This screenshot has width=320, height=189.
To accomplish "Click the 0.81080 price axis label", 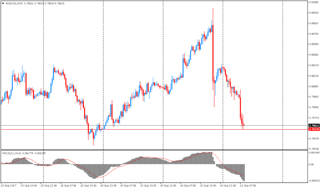I will pyautogui.click(x=314, y=2).
